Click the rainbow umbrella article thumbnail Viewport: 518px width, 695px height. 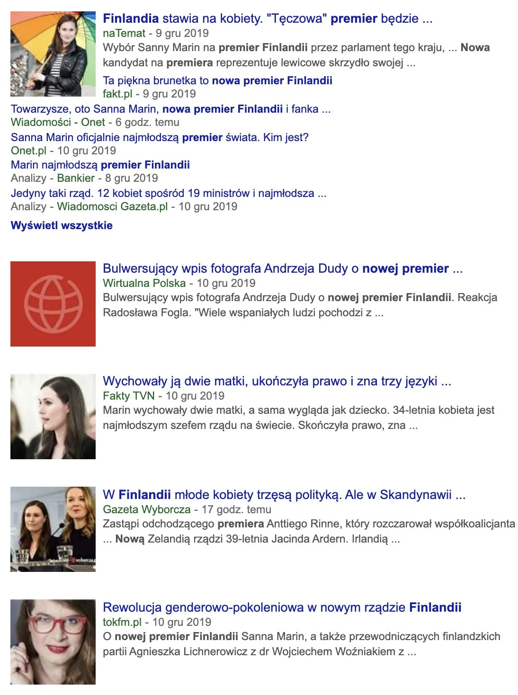(x=53, y=54)
